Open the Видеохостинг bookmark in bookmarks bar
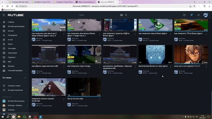Image resolution: width=212 pixels, height=119 pixels. (8, 10)
